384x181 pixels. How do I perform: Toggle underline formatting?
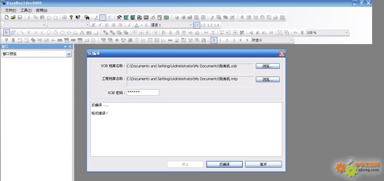click(x=146, y=25)
